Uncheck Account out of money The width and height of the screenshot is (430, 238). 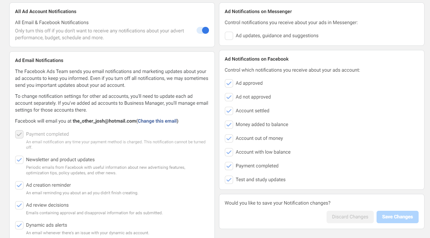tap(229, 138)
